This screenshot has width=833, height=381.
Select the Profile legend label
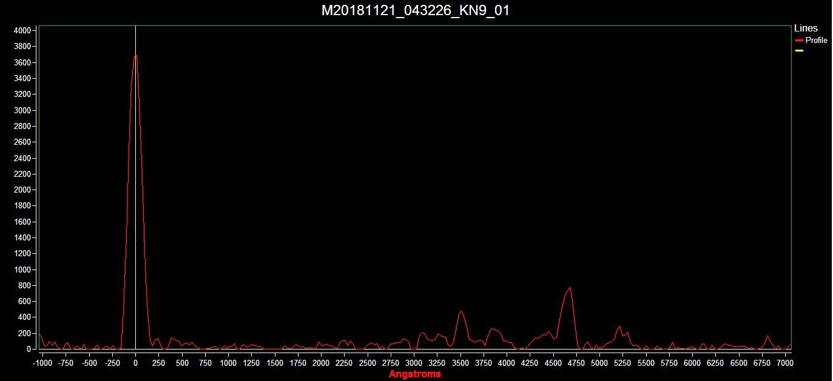click(816, 41)
